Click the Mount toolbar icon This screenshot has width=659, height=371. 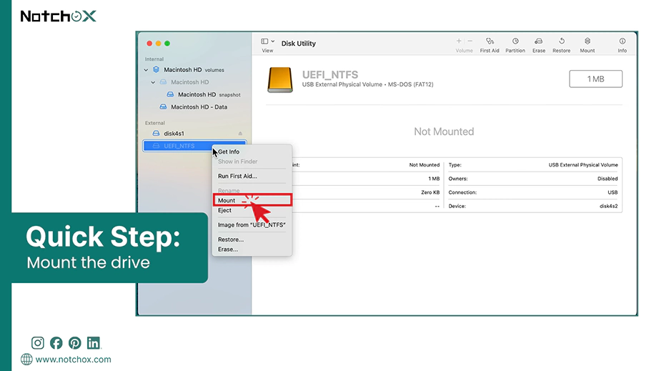coord(587,41)
